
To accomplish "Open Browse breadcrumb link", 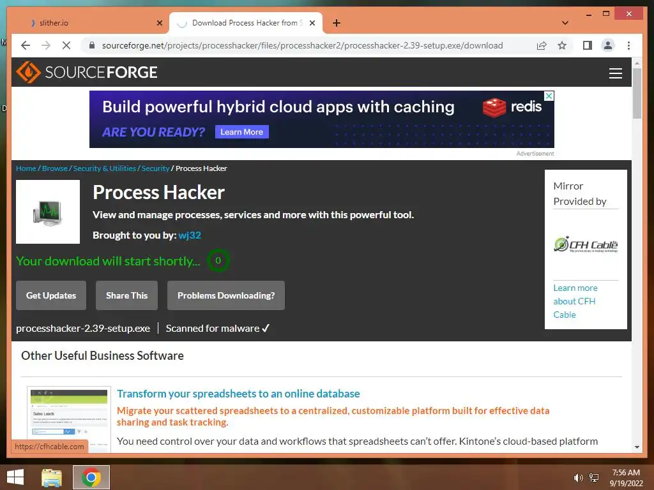I will point(55,168).
